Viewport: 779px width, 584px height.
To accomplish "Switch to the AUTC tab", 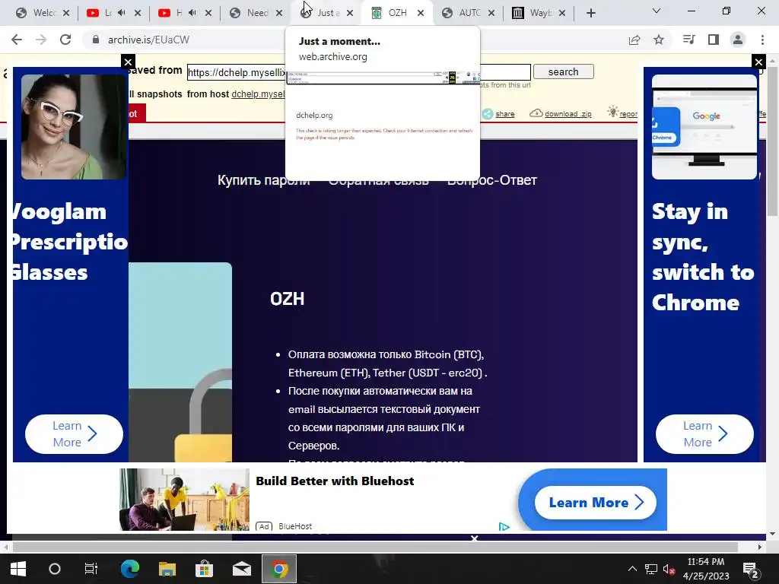I will coord(469,13).
